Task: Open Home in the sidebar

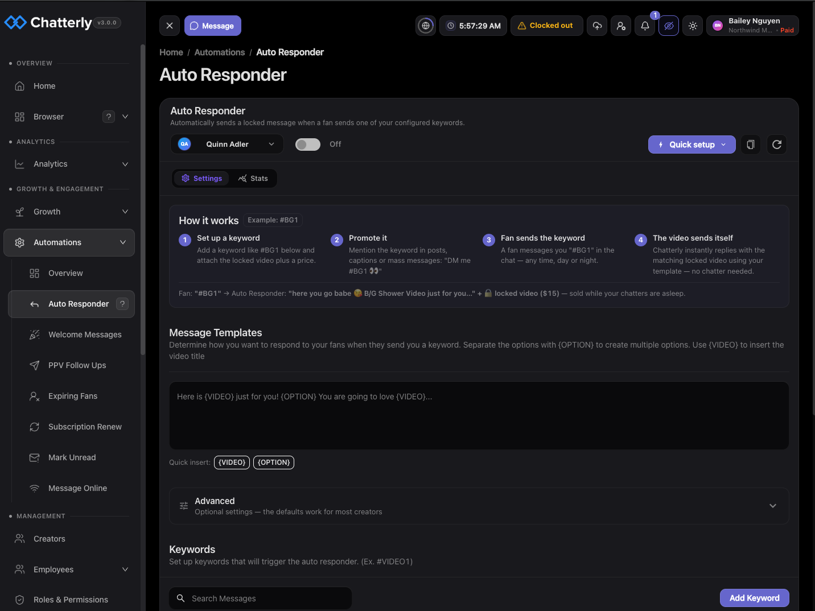Action: [69, 86]
